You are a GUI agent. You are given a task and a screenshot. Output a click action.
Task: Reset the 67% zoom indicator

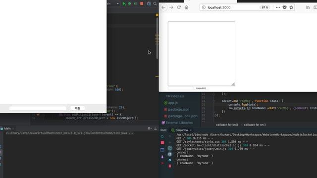[264, 7]
